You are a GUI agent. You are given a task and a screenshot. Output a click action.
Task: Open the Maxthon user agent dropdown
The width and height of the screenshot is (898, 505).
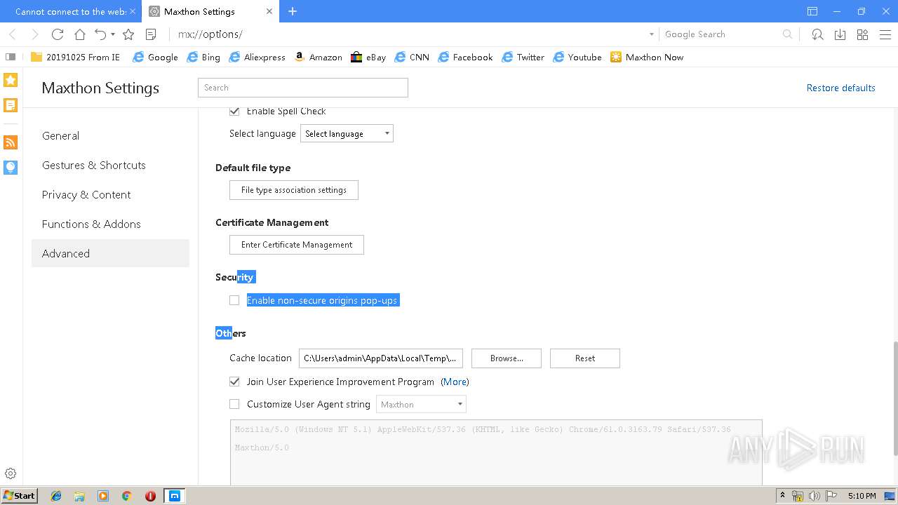(422, 404)
